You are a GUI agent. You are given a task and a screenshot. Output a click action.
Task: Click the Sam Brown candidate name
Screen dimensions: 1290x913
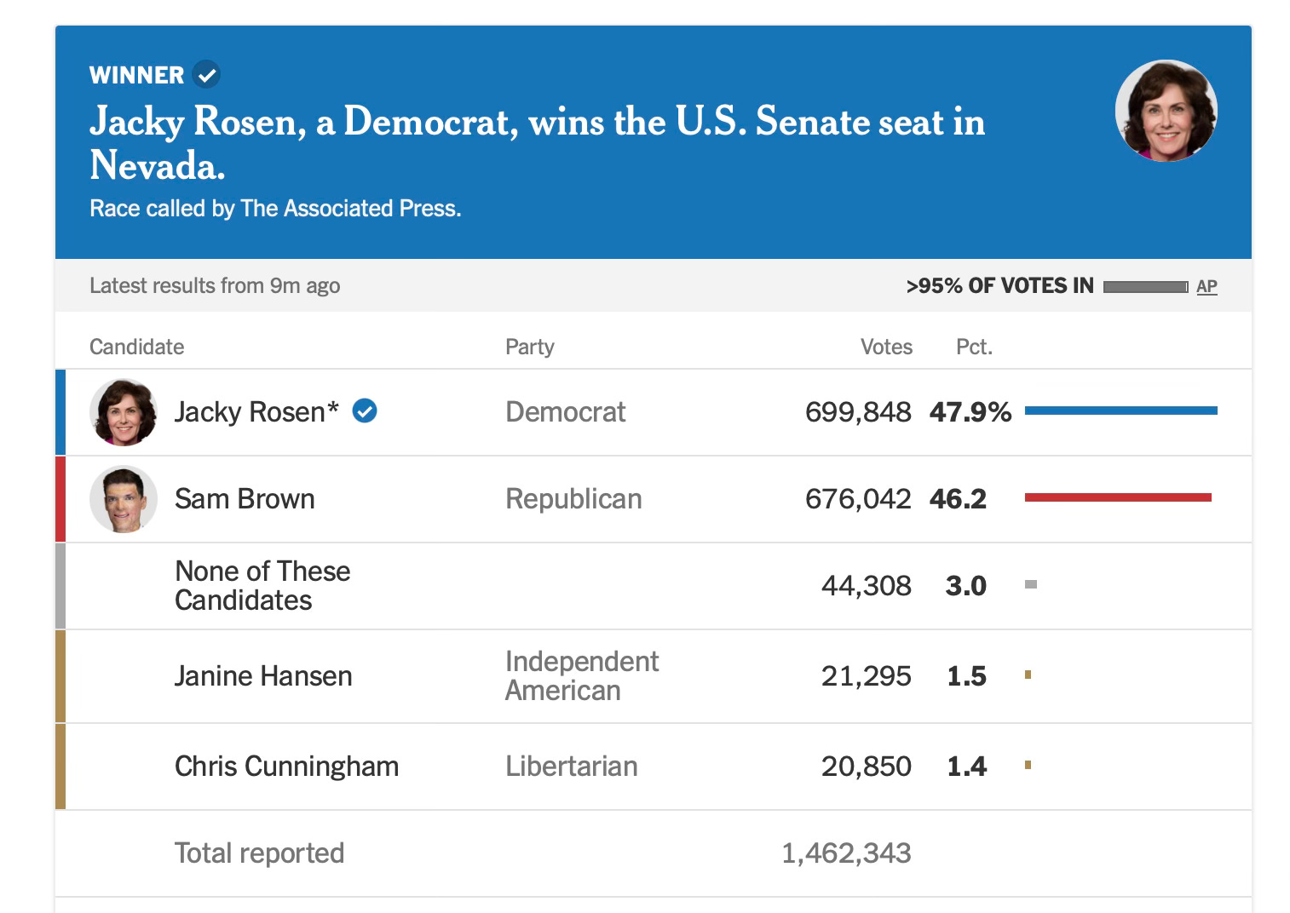click(245, 499)
